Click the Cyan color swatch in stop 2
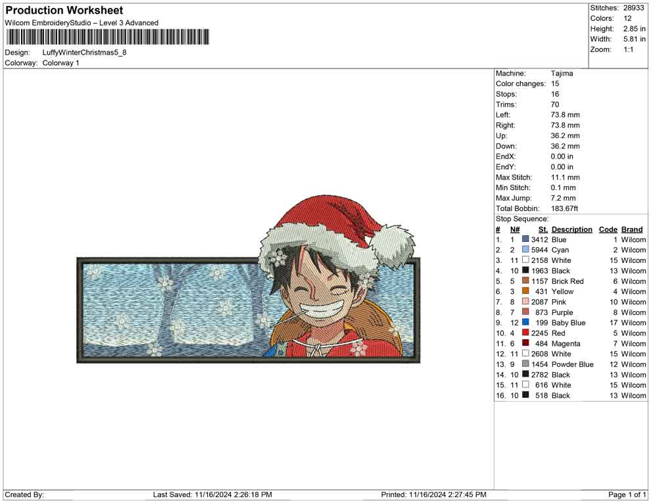Screen dimensions: 651x501 pyautogui.click(x=525, y=249)
